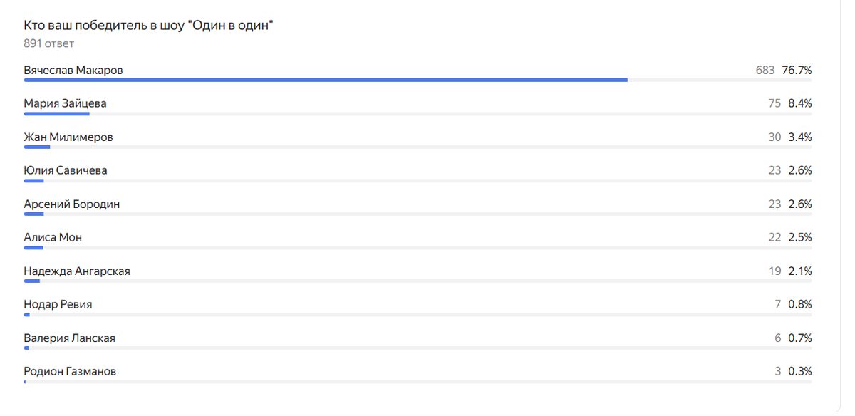
Task: Click the vote count 30
Action: (x=774, y=137)
